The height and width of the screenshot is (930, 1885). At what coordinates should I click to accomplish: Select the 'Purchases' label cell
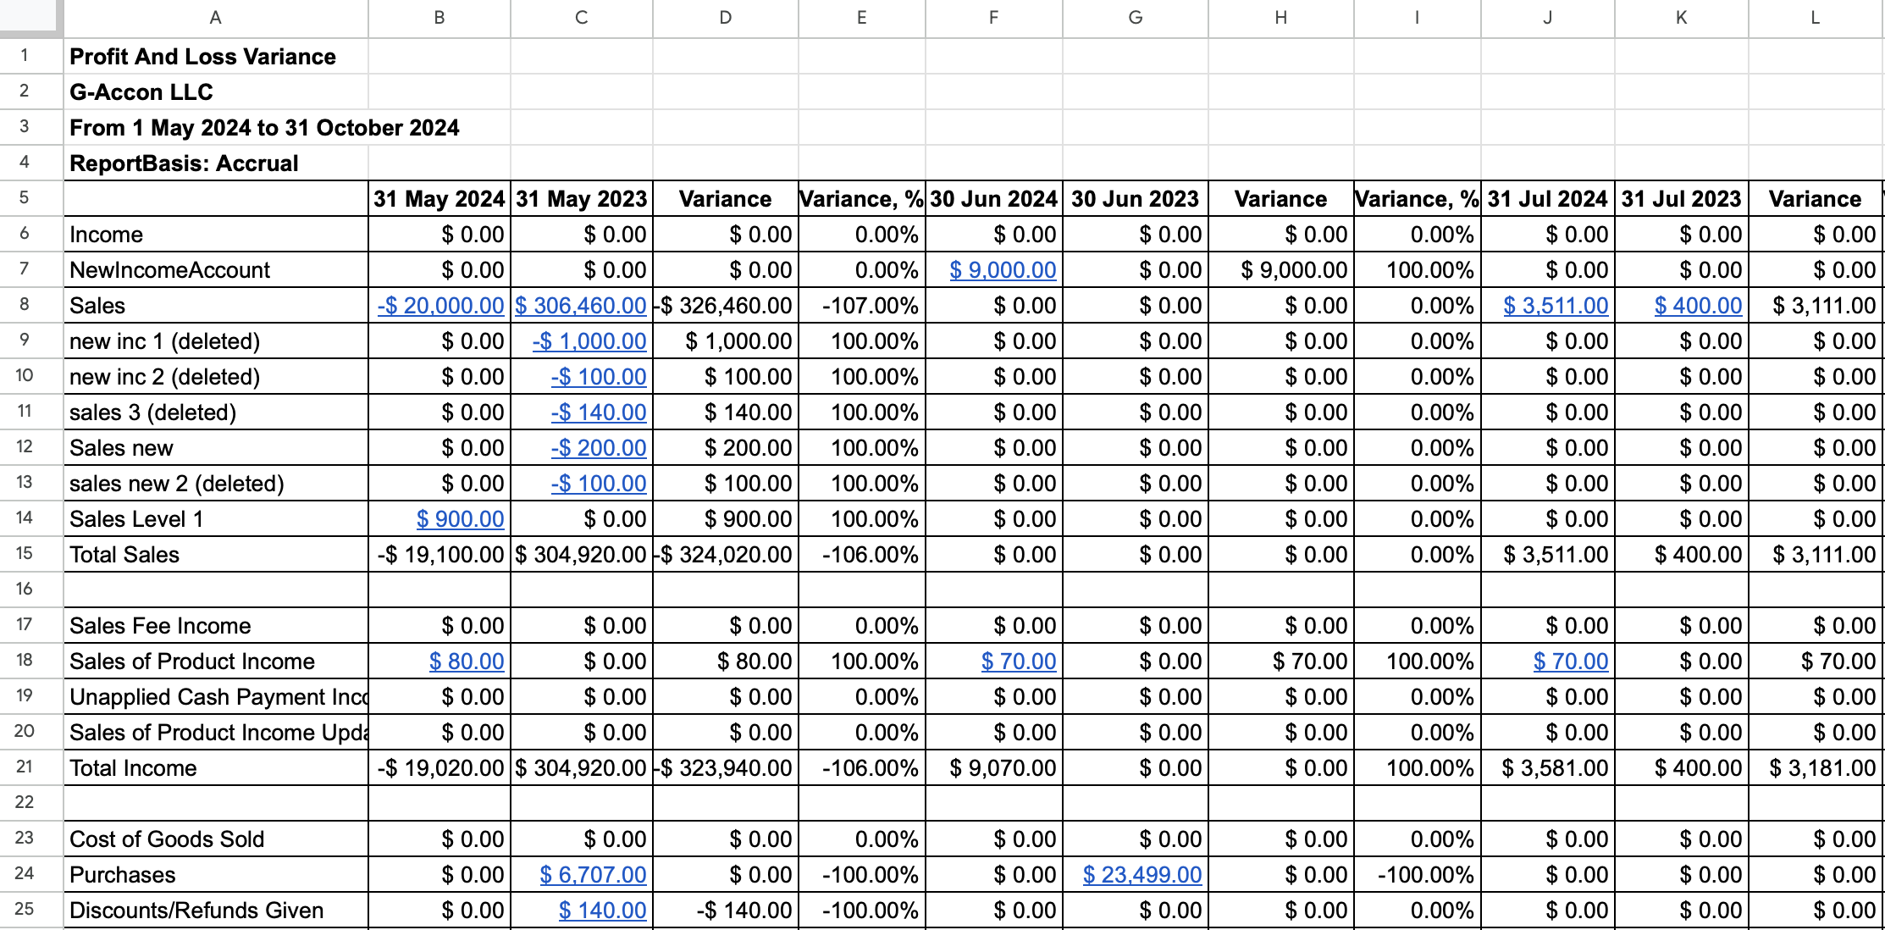click(x=216, y=874)
